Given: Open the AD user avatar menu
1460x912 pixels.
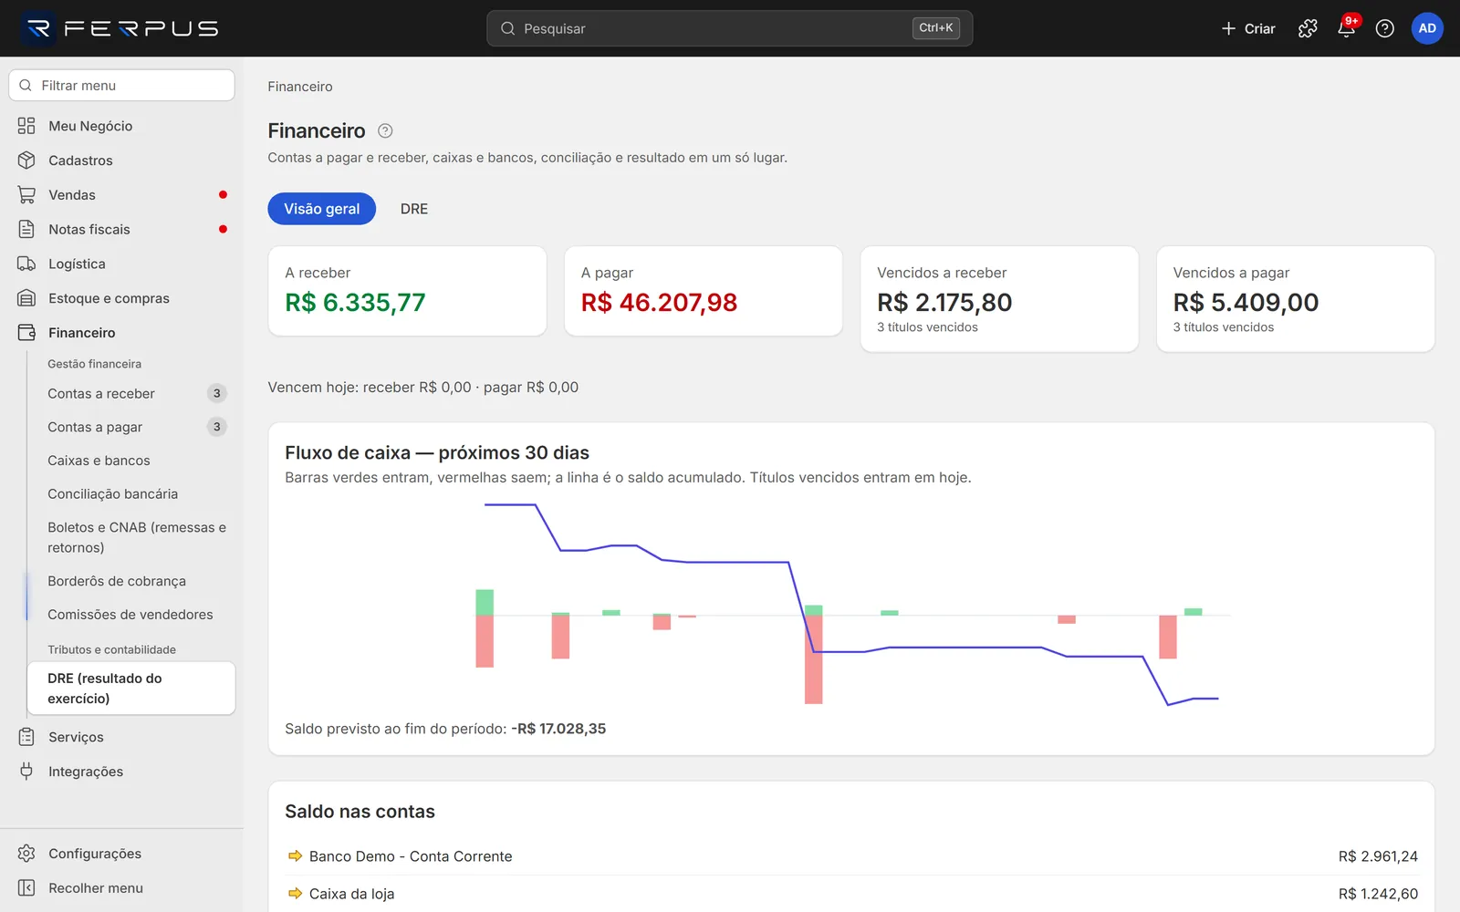Looking at the screenshot, I should point(1427,28).
